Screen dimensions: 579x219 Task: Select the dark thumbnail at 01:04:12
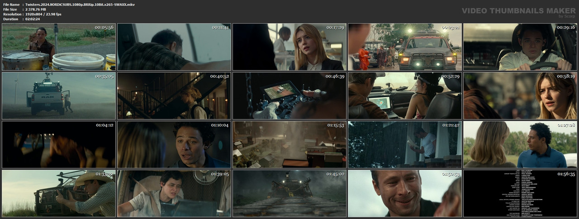(x=59, y=144)
